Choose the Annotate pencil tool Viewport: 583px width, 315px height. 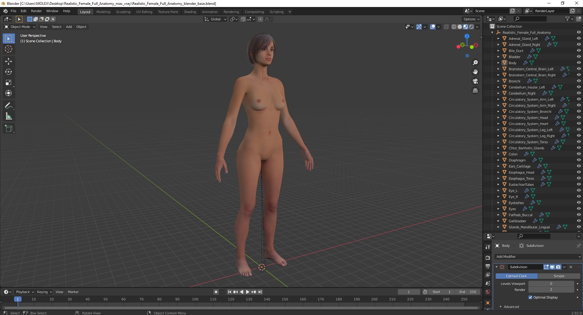coord(9,106)
